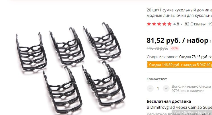Click the first red rating star
Image resolution: width=212 pixels, height=115 pixels.
149,24
